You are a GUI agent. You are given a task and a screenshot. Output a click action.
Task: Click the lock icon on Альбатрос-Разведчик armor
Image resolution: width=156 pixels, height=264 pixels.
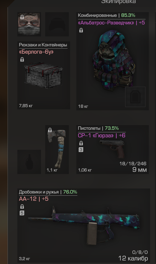click(81, 30)
